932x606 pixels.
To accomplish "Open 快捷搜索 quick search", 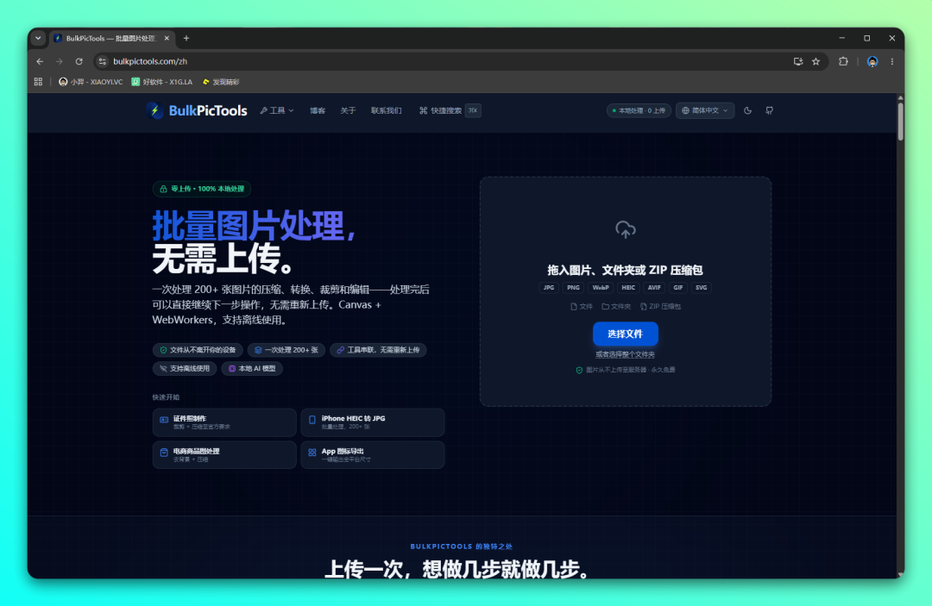I will coord(440,110).
